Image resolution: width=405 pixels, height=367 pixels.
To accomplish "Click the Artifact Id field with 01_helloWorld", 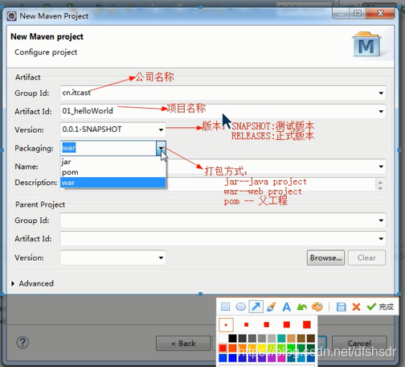I will (223, 111).
